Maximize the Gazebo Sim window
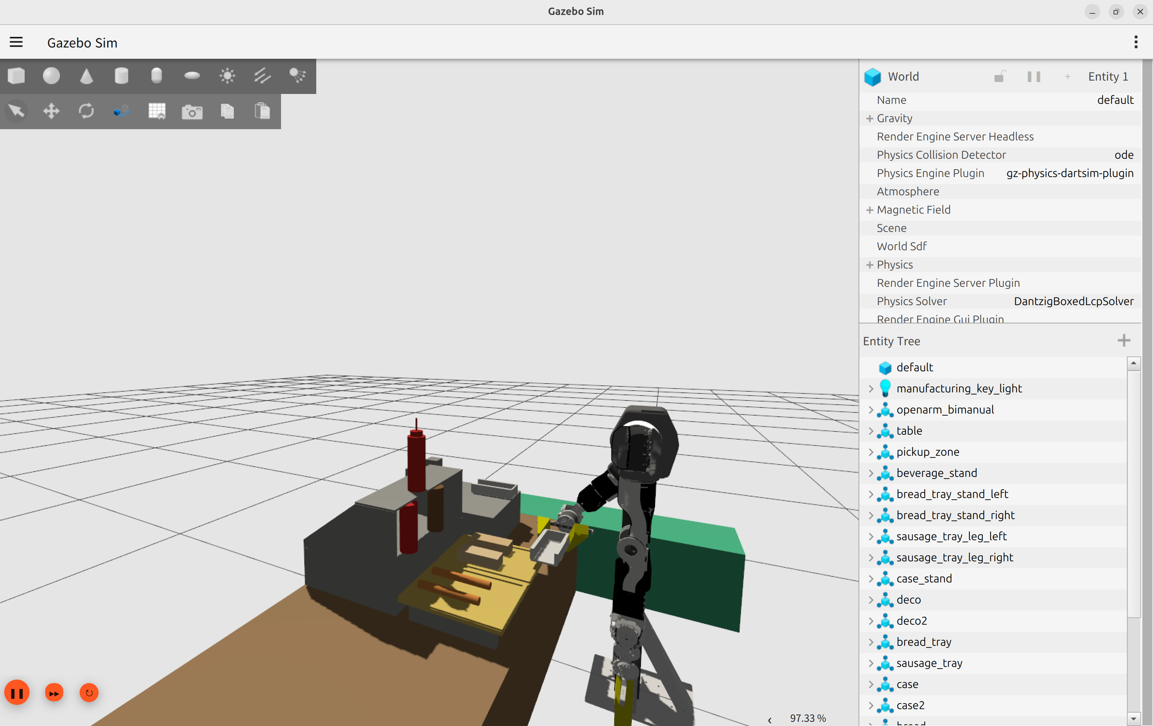Viewport: 1153px width, 726px height. [x=1116, y=12]
